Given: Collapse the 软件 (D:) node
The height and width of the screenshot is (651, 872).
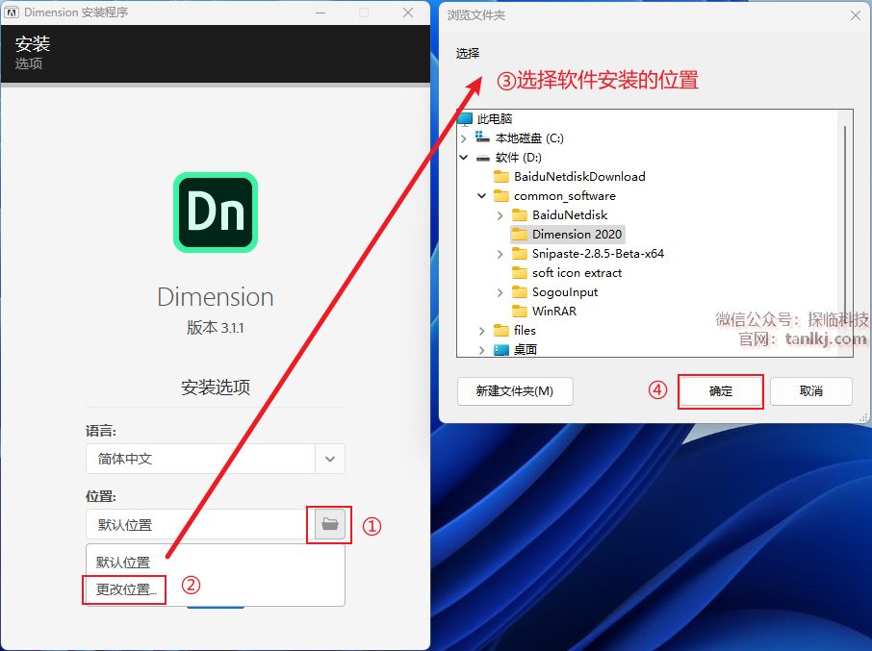Looking at the screenshot, I should coord(464,158).
